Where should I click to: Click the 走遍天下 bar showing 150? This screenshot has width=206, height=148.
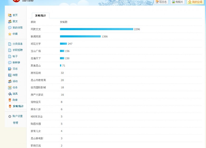[x=62, y=58]
